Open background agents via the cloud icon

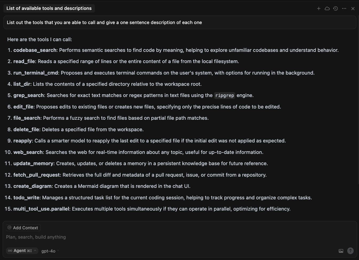point(327,9)
